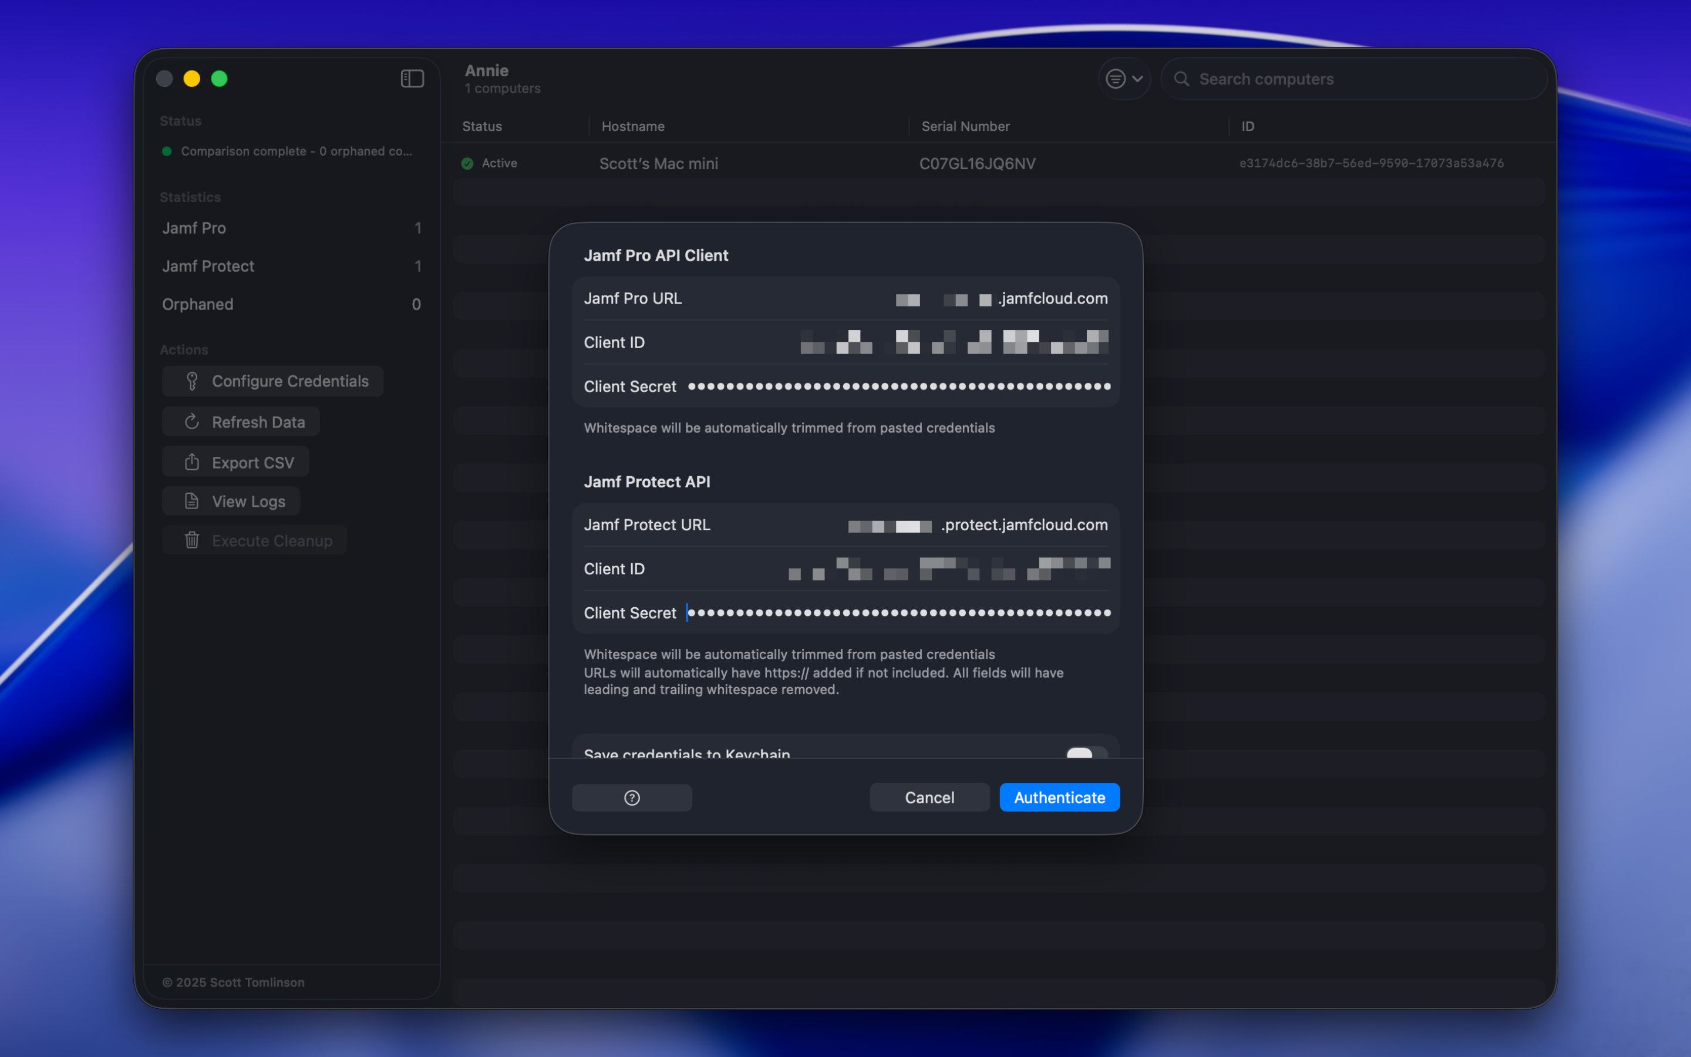Cancel the credentials dialog
1691x1057 pixels.
click(x=929, y=797)
